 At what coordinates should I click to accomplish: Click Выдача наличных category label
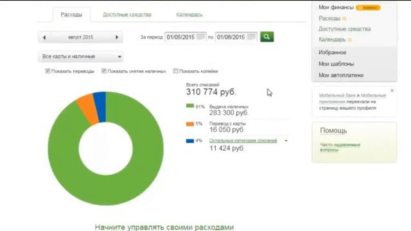coord(229,107)
